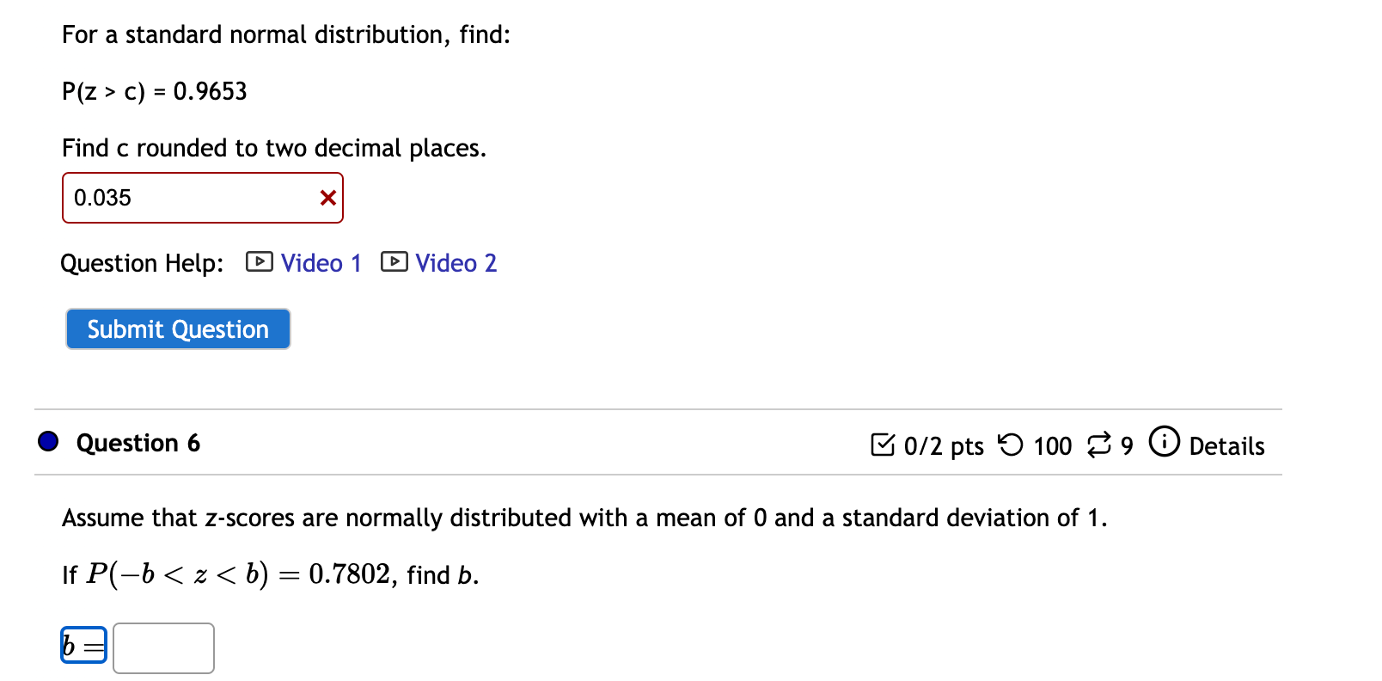This screenshot has width=1382, height=681.
Task: Click the Question Help label
Action: [141, 263]
